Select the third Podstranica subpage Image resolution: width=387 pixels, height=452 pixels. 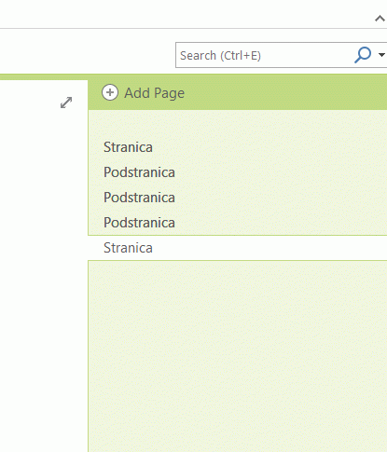(x=238, y=223)
